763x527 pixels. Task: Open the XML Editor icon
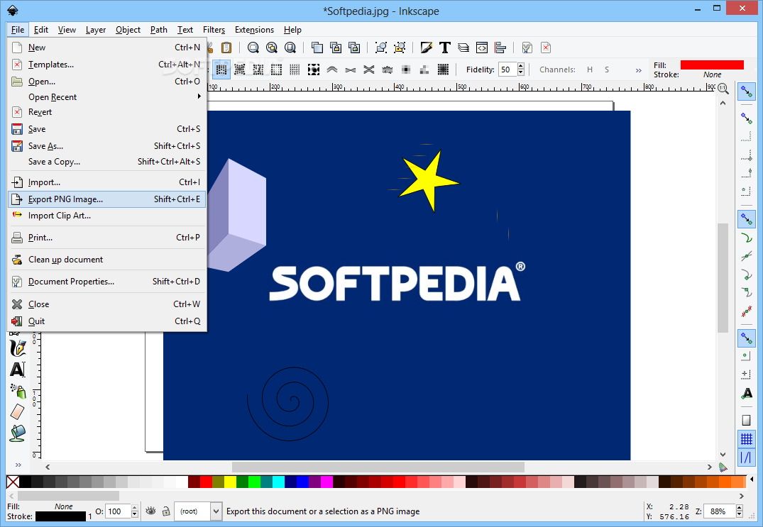[x=482, y=48]
